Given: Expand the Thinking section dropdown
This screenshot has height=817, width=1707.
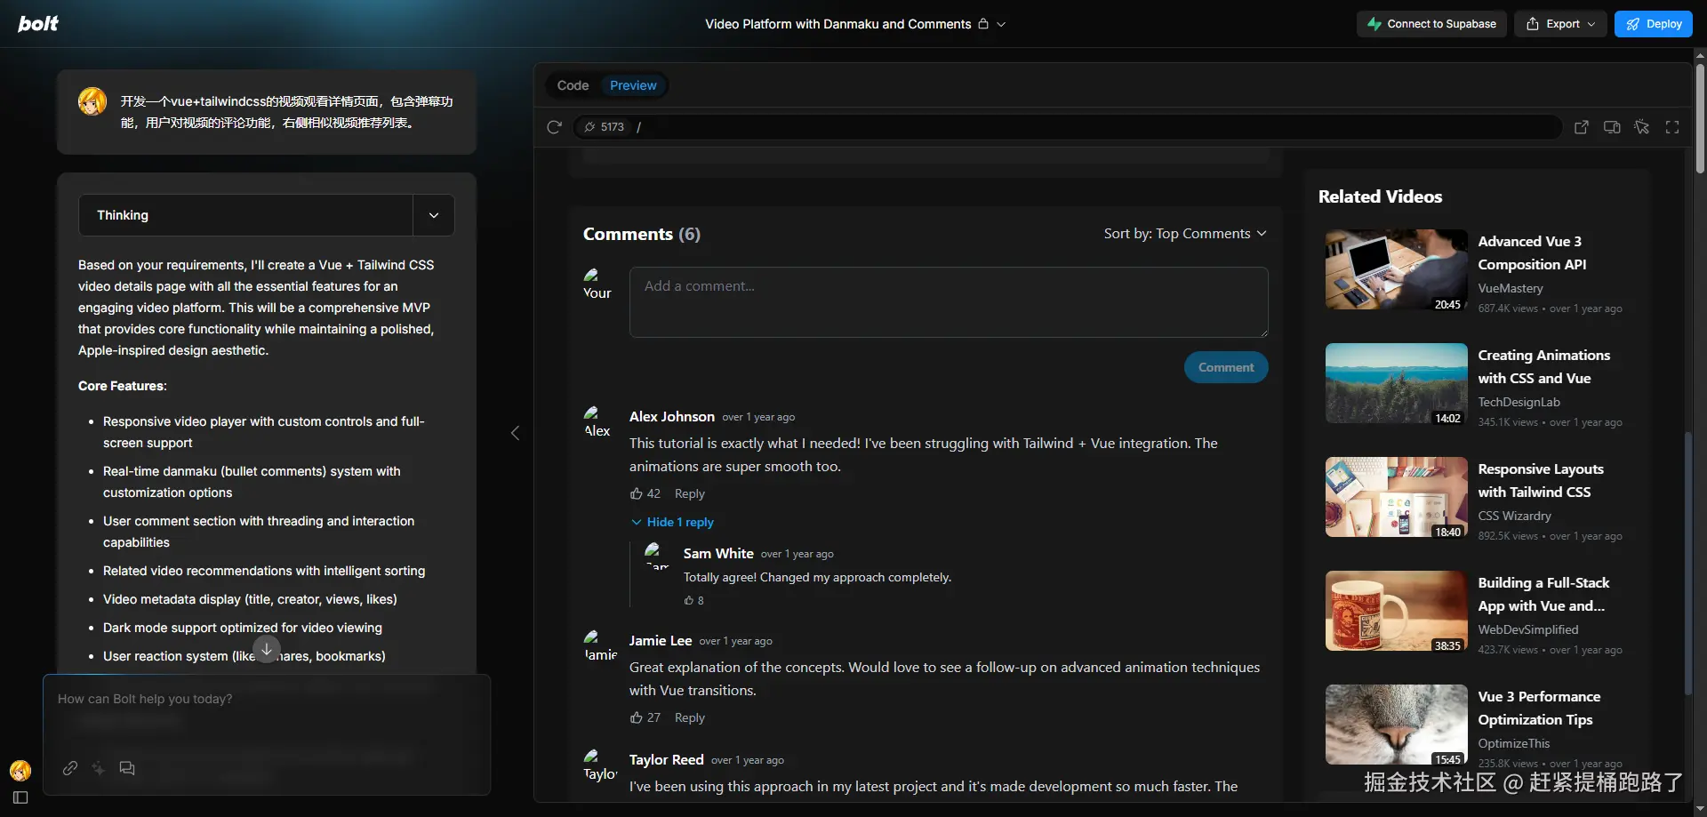Looking at the screenshot, I should coord(433,215).
